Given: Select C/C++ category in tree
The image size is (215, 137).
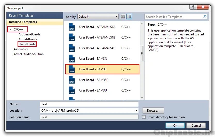Looking at the screenshot, I should click(18, 29).
